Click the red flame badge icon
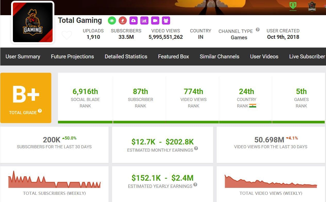Screen dimensions: 326x202 [x=123, y=21]
